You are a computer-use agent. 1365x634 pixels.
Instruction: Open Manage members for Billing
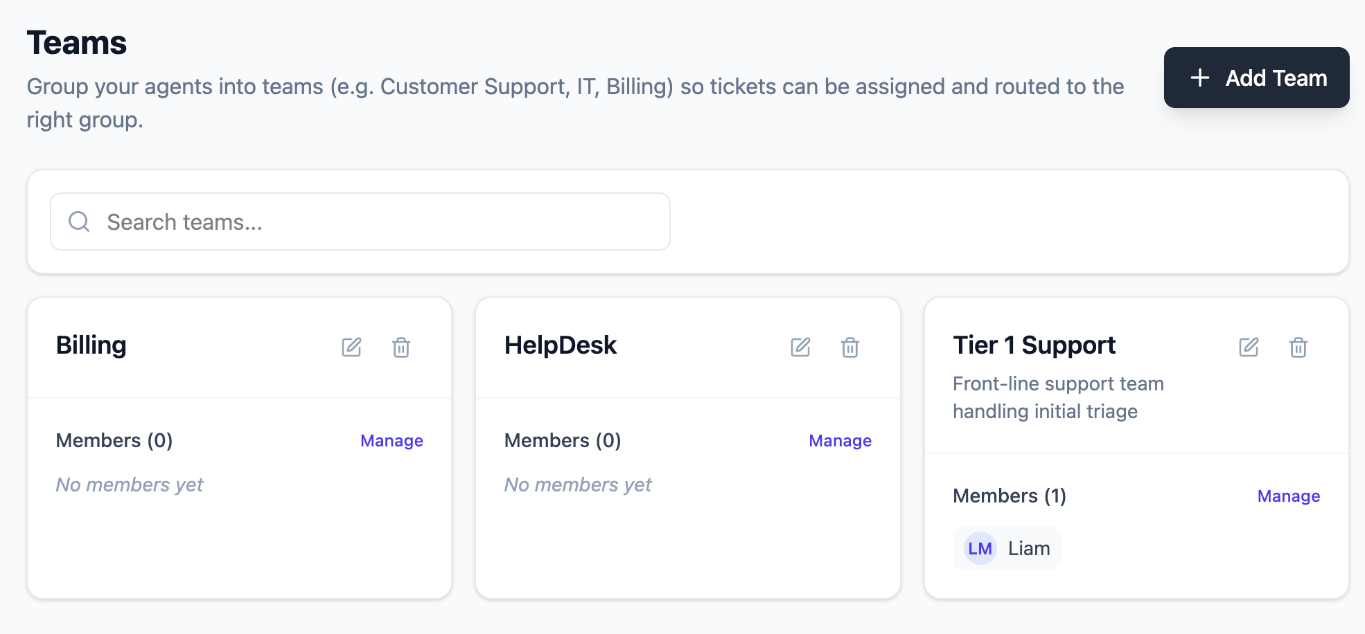(x=391, y=440)
